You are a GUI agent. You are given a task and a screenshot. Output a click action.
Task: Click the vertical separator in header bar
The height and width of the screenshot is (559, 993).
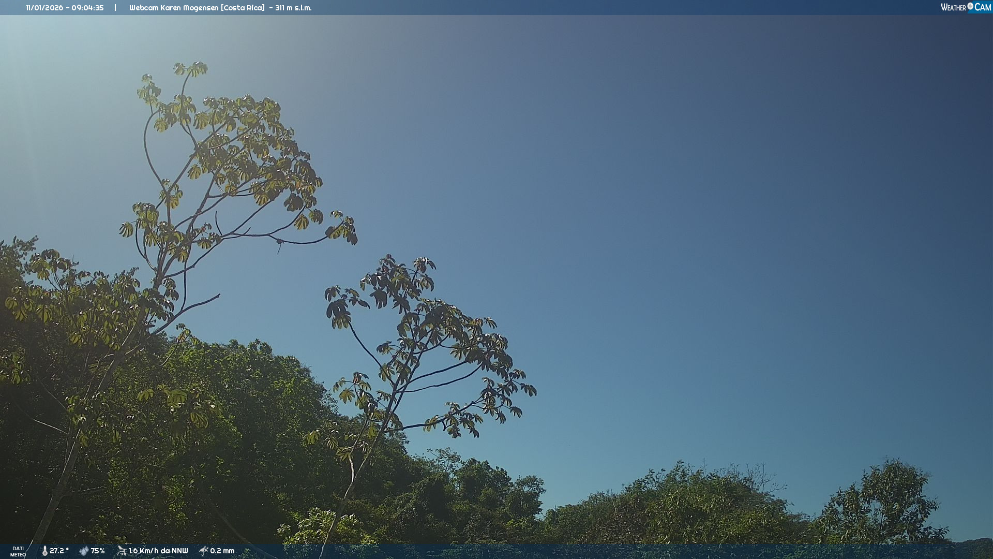(115, 8)
